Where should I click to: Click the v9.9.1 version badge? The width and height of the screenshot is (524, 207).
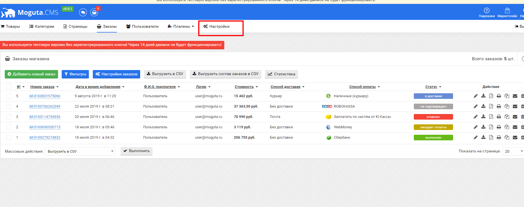(x=68, y=9)
